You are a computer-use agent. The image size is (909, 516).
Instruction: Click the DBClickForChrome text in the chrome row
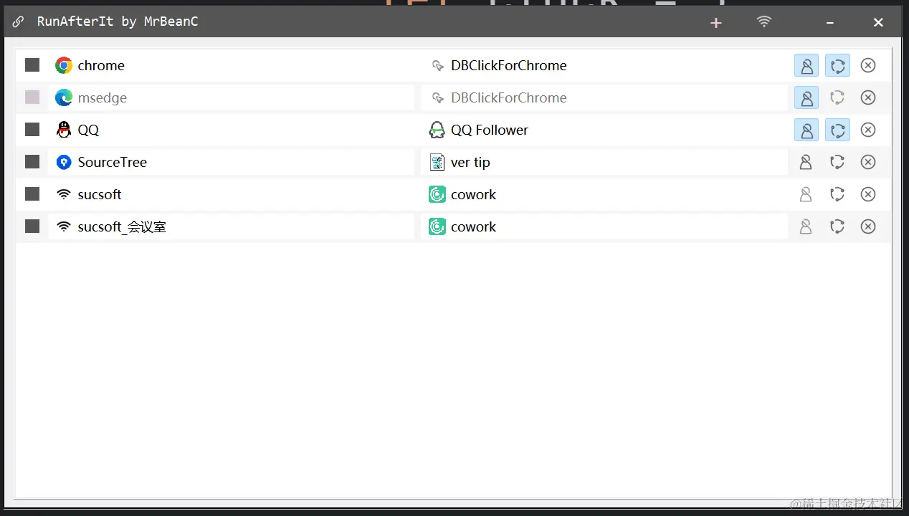(x=508, y=65)
